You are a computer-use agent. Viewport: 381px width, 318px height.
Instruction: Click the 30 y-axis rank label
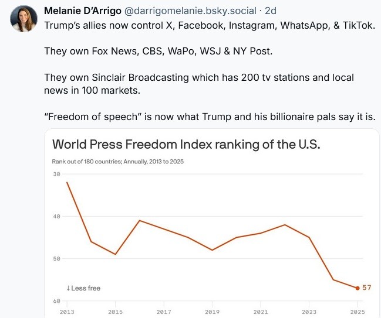coord(56,174)
